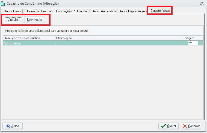Click the Imagem column header
The width and height of the screenshot is (207, 133).
193,38
